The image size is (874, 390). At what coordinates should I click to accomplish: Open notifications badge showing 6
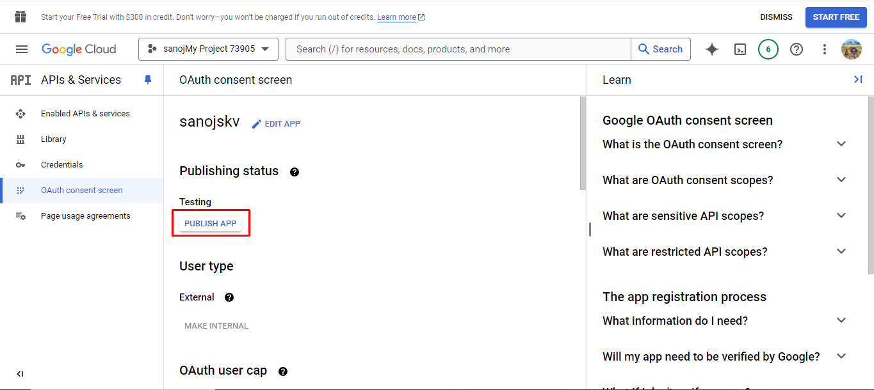tap(768, 49)
